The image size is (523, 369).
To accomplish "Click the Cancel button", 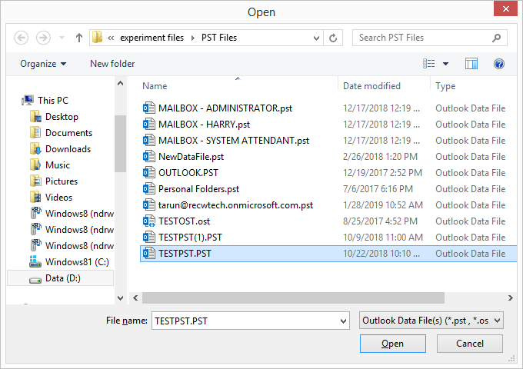I will coord(470,344).
